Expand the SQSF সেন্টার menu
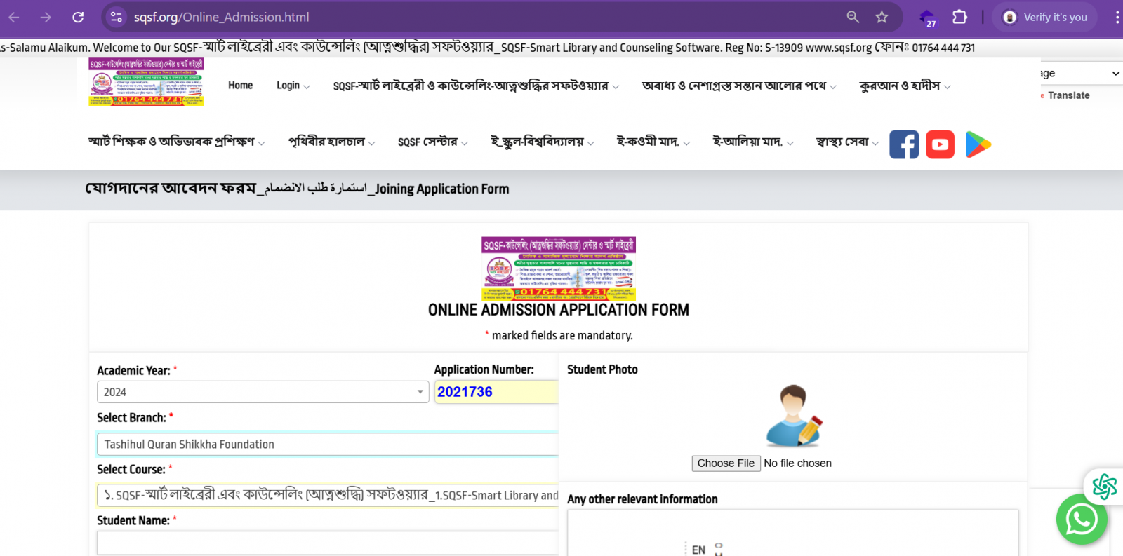1123x556 pixels. 432,142
